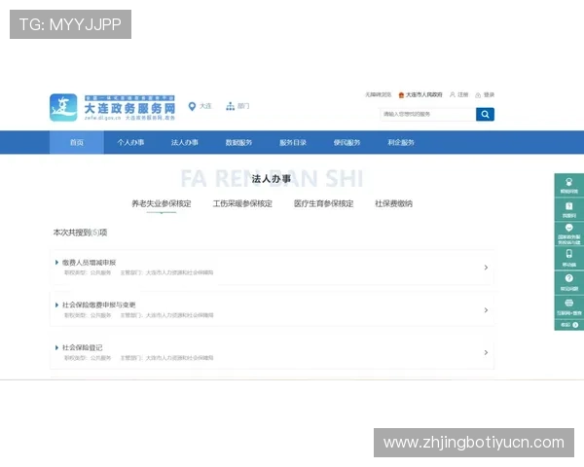The height and width of the screenshot is (467, 584).
Task: Click the 注册 user icon link
Action: (458, 95)
